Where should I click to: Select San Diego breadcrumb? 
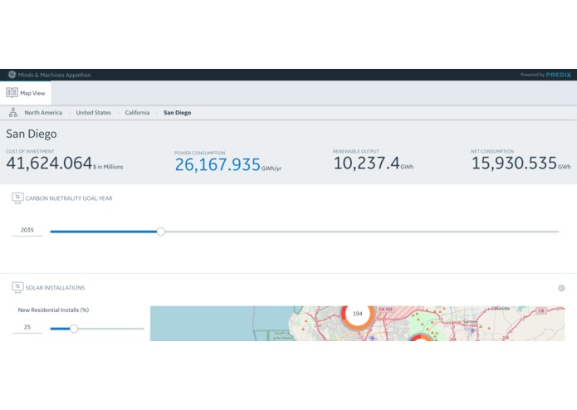178,113
